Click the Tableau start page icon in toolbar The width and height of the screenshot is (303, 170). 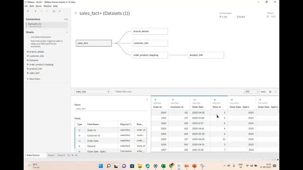28,11
